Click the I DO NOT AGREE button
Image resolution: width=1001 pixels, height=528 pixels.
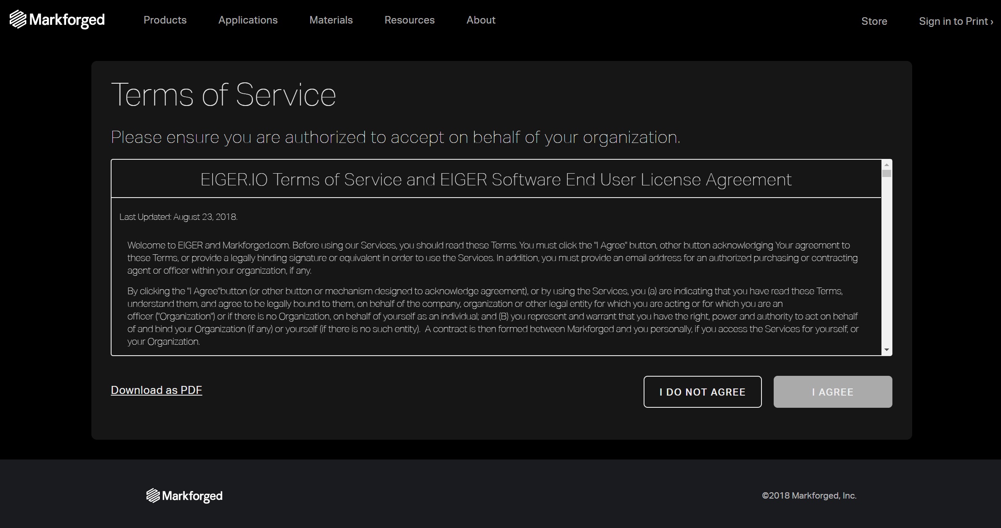pos(702,391)
